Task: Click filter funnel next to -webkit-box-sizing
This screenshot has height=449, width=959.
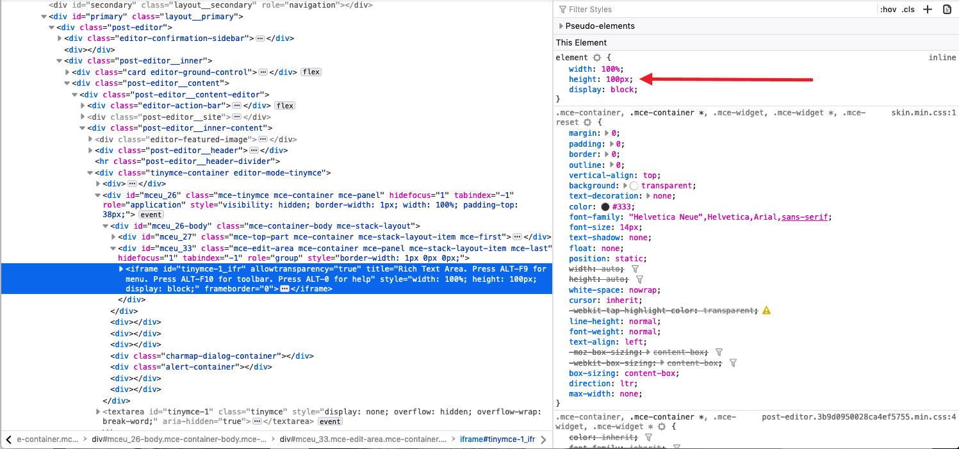Action: (733, 363)
